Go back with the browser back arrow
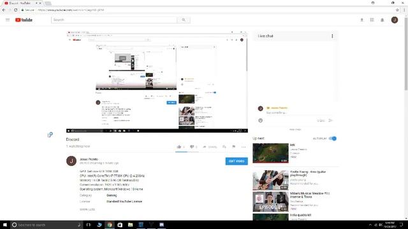The width and height of the screenshot is (408, 229). click(x=4, y=10)
